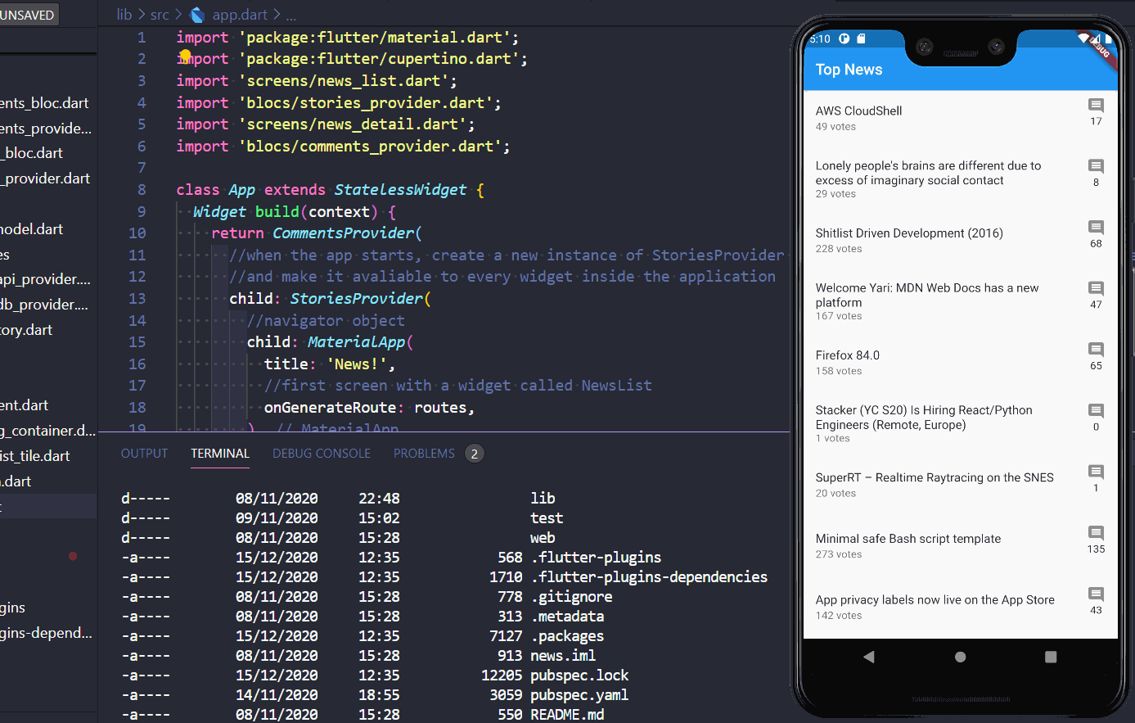Open 'Minimal safe Bash script template' story
The image size is (1135, 723).
(x=908, y=539)
